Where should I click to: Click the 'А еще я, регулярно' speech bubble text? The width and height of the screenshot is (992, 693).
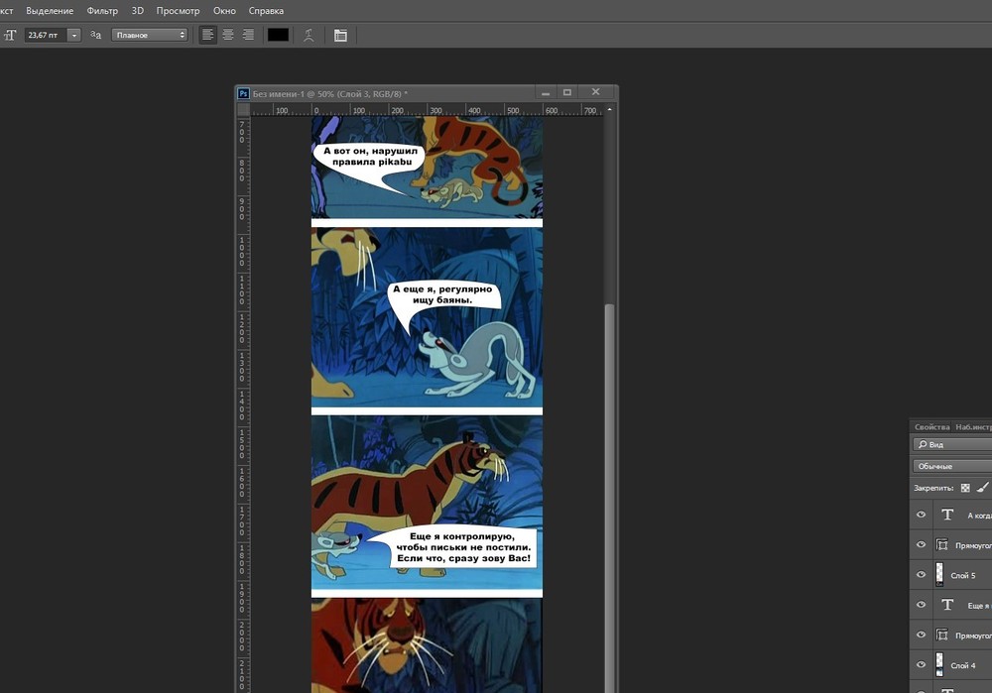442,294
